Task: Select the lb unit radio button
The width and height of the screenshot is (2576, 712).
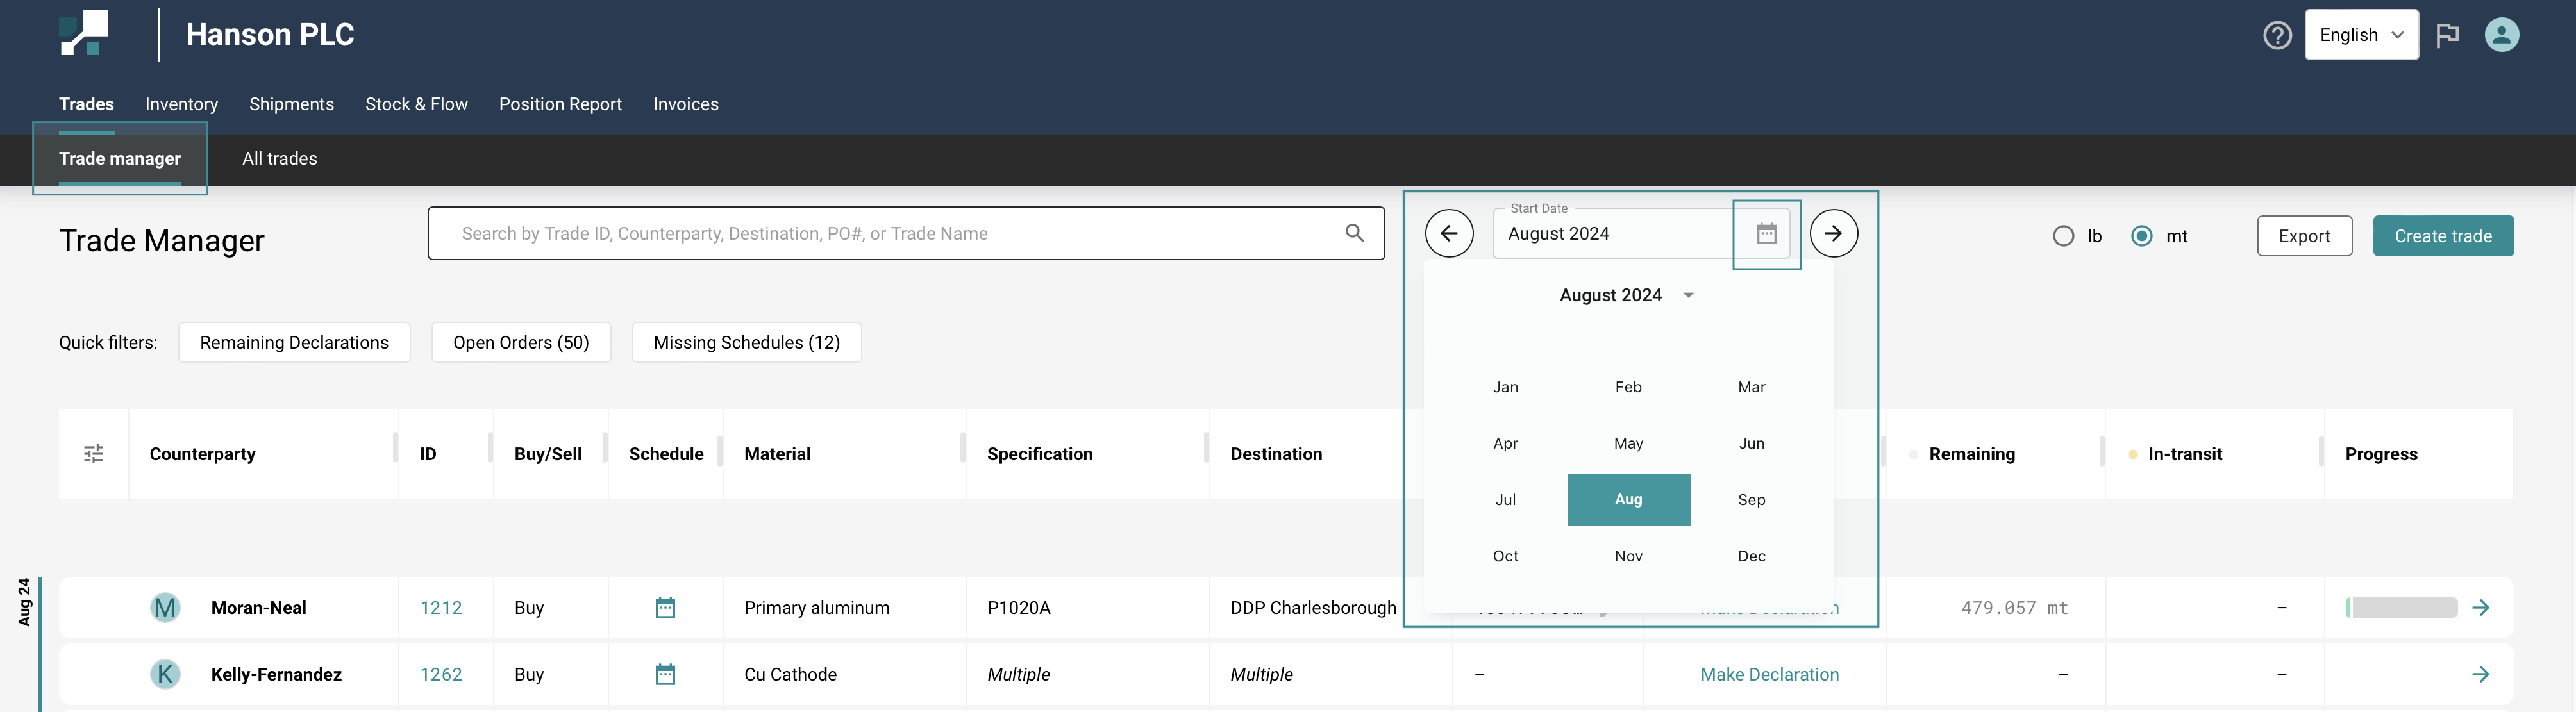Action: click(2063, 237)
